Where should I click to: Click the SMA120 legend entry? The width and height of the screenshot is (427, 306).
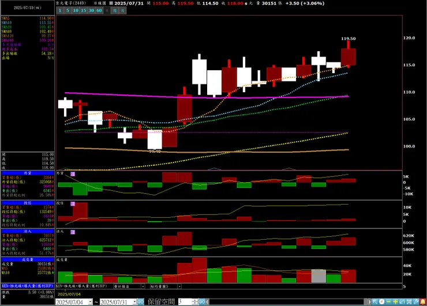28,36
